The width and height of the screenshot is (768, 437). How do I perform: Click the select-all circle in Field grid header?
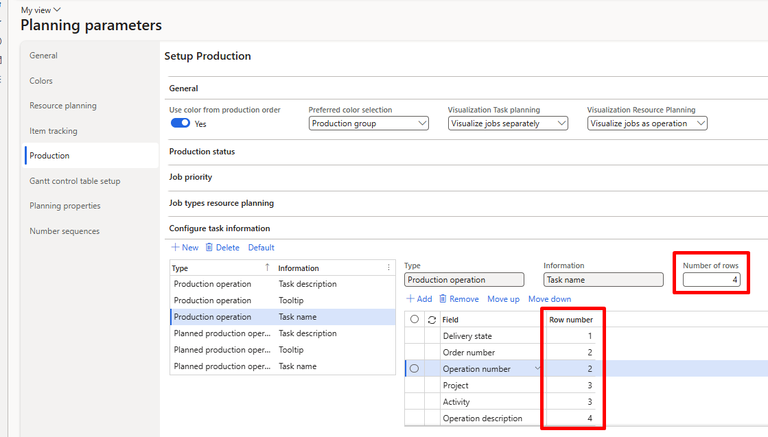coord(415,319)
